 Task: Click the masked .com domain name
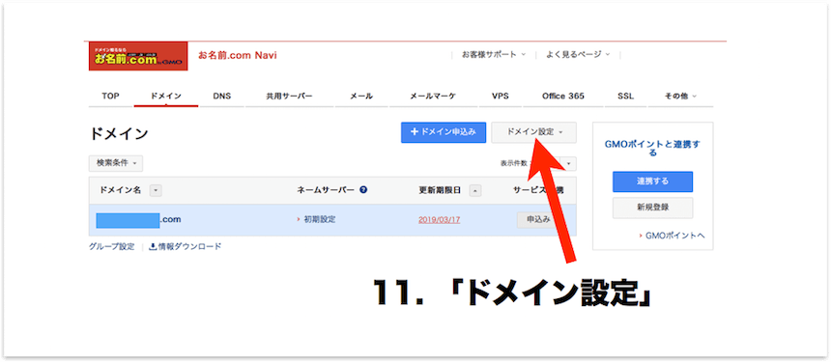[138, 220]
